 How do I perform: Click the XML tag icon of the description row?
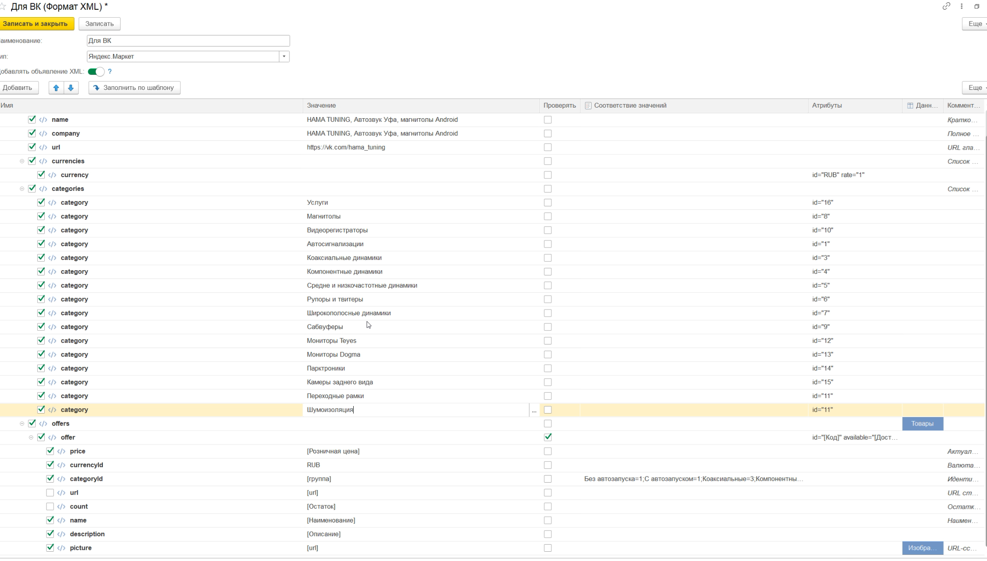[x=61, y=534]
